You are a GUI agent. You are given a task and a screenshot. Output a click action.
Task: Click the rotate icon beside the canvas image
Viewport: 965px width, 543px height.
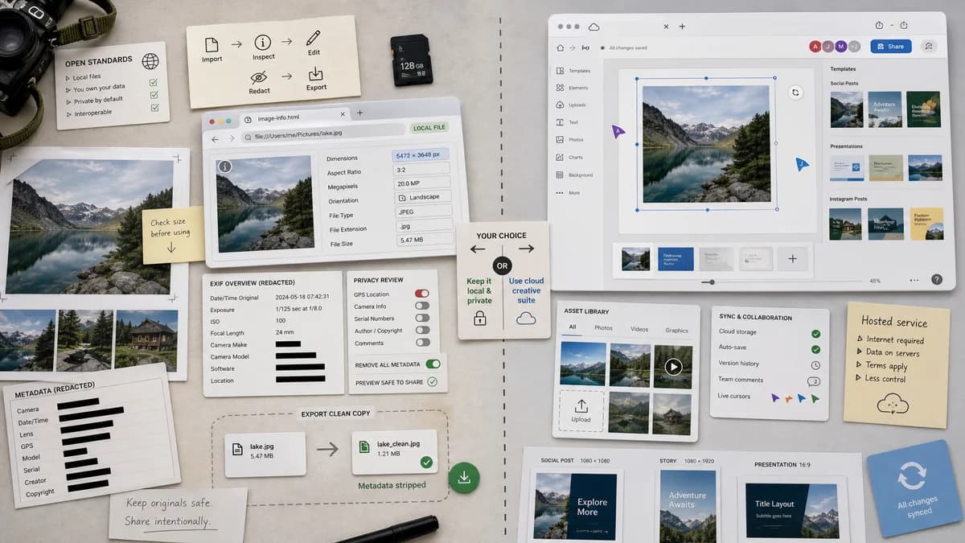(x=795, y=93)
